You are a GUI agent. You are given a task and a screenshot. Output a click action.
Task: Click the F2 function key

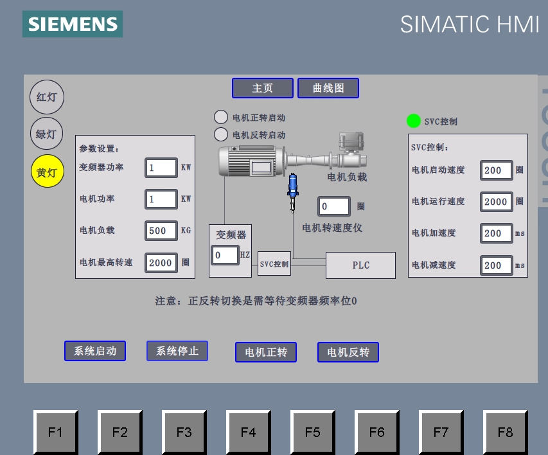tap(120, 433)
